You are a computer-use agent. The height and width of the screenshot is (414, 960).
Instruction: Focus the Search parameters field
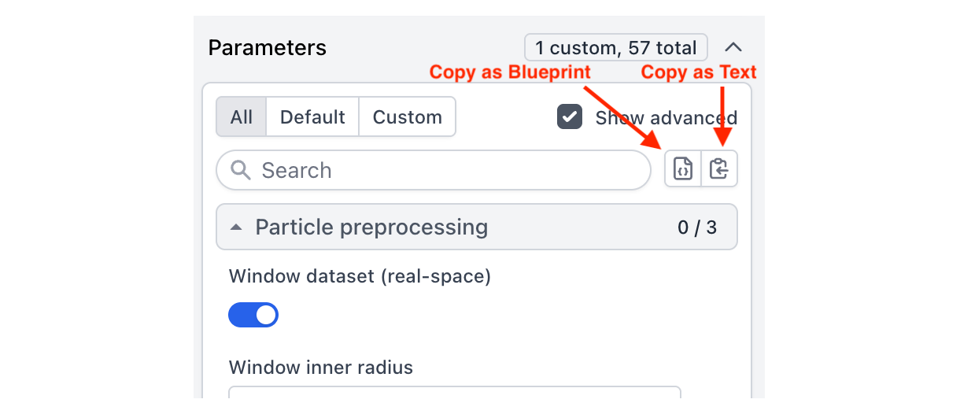(x=449, y=170)
